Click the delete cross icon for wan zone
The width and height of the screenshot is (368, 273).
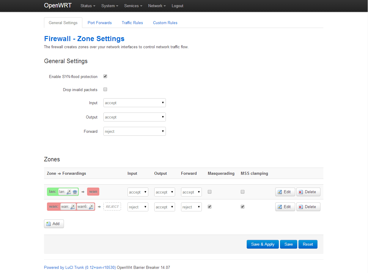click(x=301, y=207)
